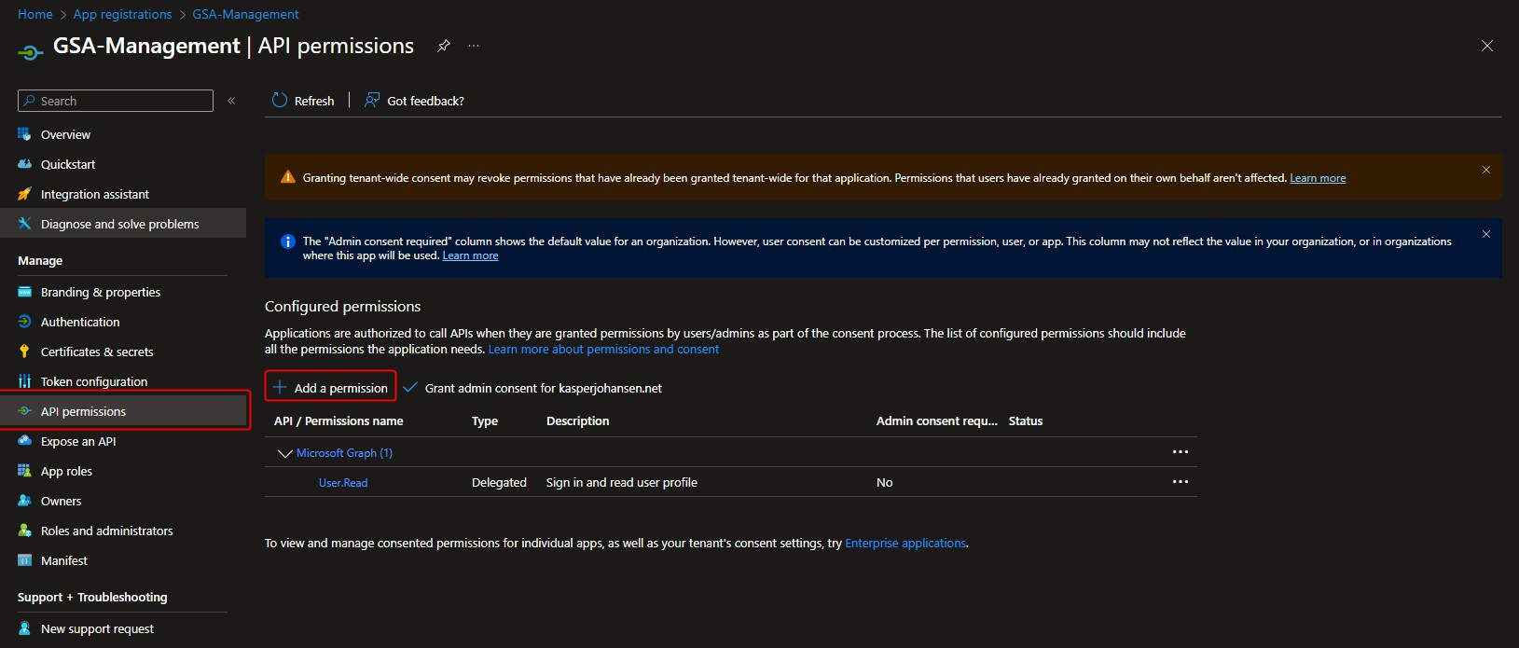Dismiss the yellow tenant-wide consent warning
The width and height of the screenshot is (1519, 648).
tap(1486, 170)
